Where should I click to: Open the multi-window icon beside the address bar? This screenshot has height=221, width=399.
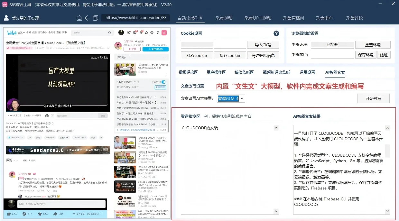click(x=96, y=18)
